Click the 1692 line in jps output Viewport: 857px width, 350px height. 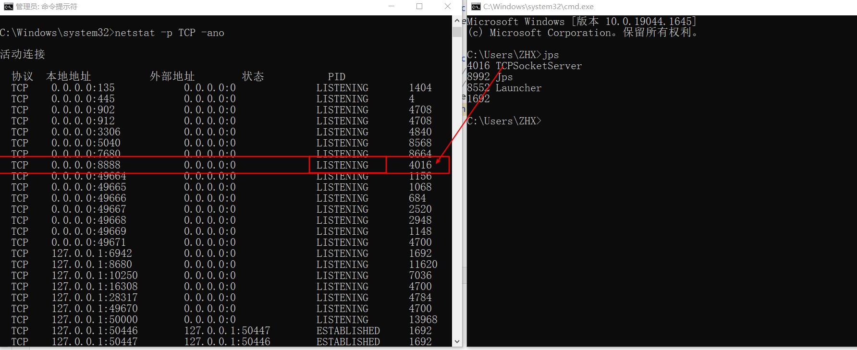click(x=478, y=99)
